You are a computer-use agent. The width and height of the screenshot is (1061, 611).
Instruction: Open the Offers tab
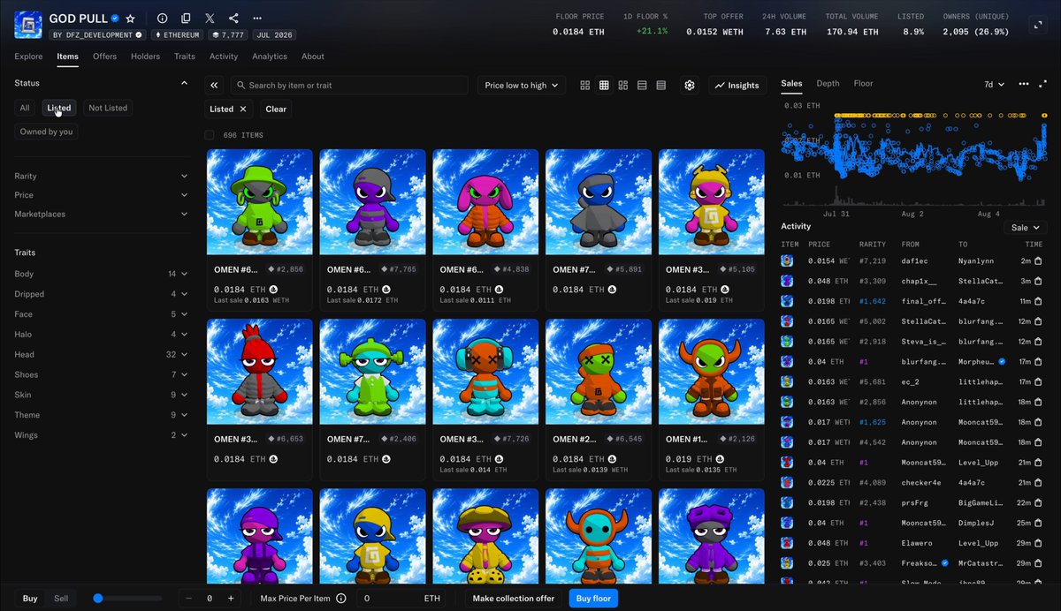point(104,57)
